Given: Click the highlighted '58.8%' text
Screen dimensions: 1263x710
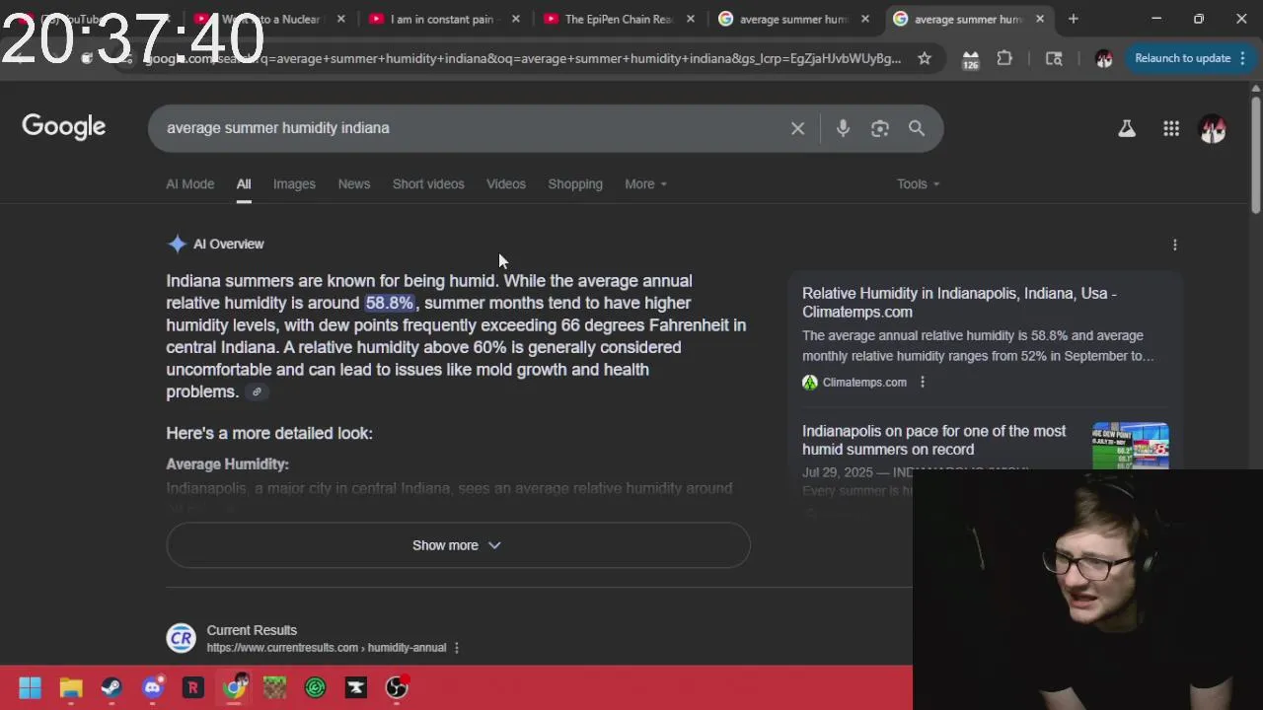Looking at the screenshot, I should pos(390,303).
